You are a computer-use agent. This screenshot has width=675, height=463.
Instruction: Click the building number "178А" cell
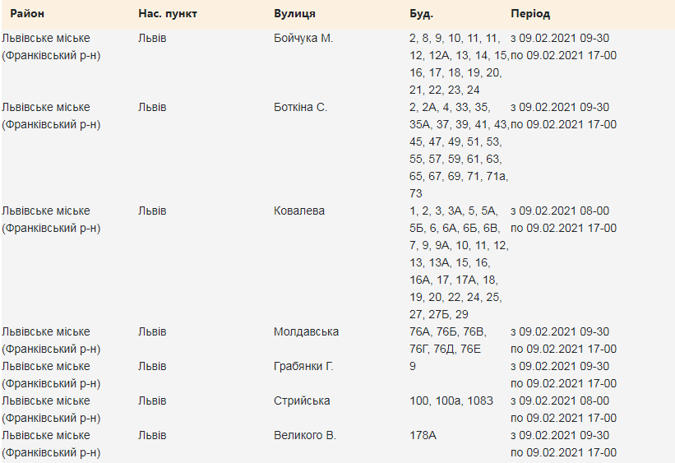(x=424, y=435)
